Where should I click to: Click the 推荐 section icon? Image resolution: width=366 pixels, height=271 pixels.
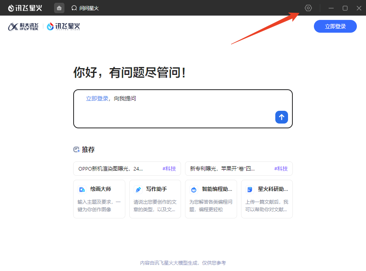point(76,149)
